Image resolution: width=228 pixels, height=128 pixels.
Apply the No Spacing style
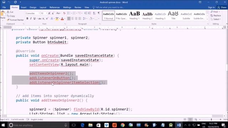121,15
